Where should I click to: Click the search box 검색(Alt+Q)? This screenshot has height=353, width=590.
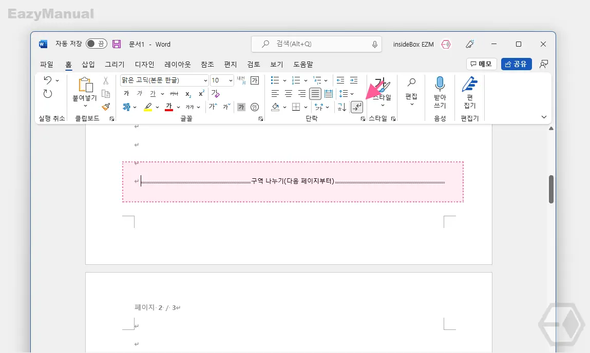pos(316,44)
